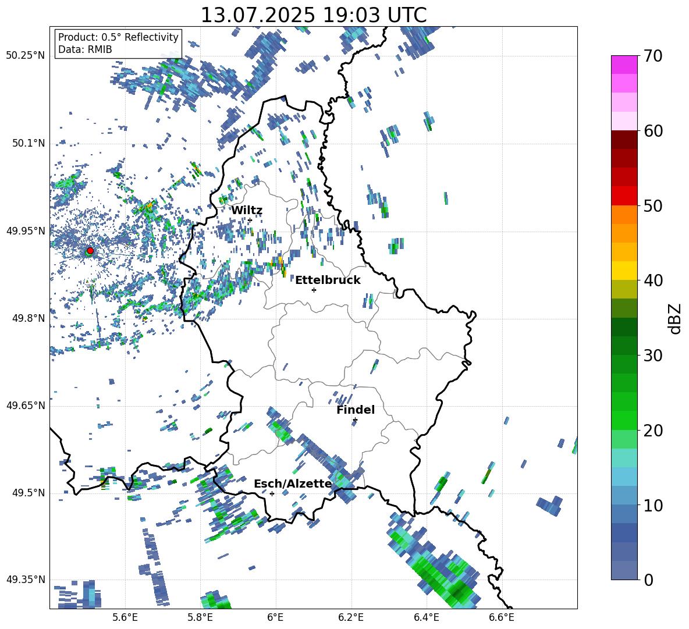Screen dimensions: 689x629
Task: Click the 50.1°N latitude label
Action: (x=29, y=143)
